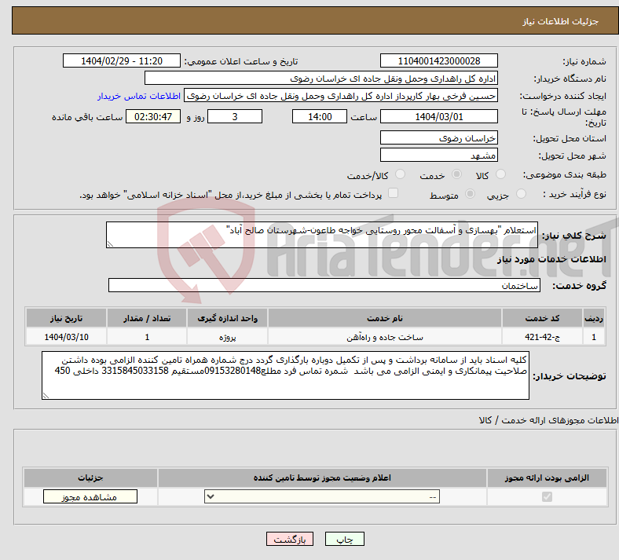The width and height of the screenshot is (619, 560).
Task: Click the remaining time field 02:30:47
Action: (153, 116)
